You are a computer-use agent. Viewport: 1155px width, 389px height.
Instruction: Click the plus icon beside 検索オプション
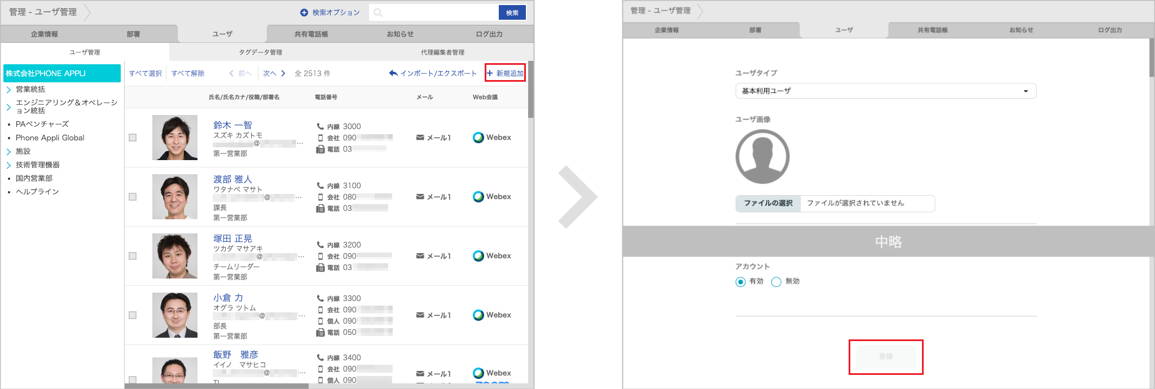click(304, 12)
